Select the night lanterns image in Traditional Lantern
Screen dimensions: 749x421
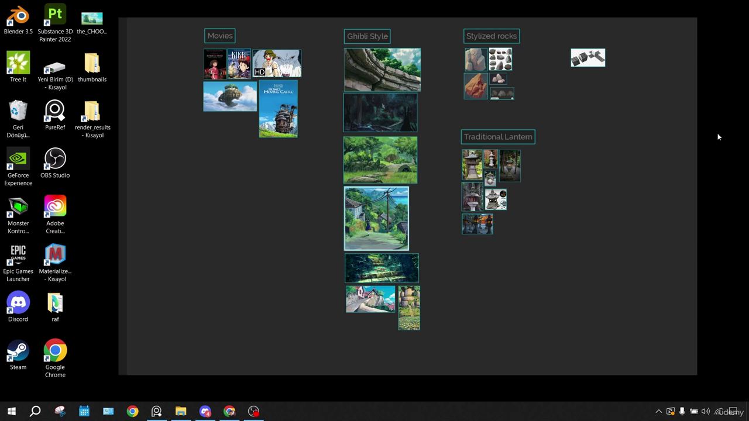pyautogui.click(x=477, y=224)
